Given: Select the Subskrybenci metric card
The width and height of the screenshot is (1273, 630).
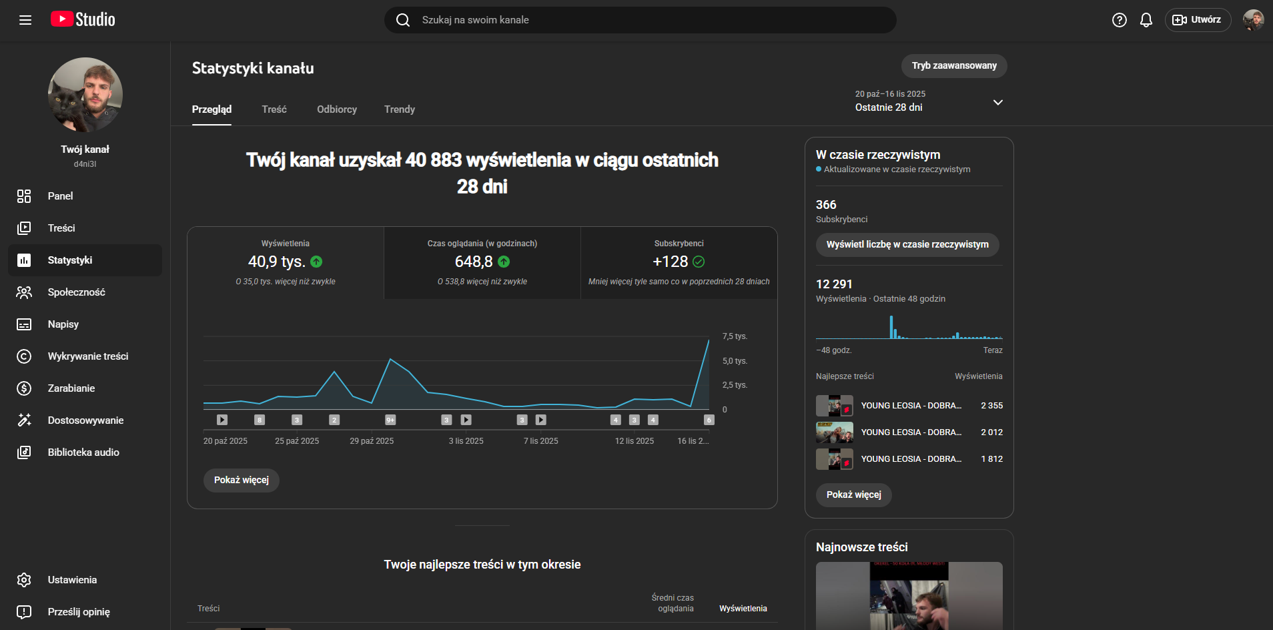Looking at the screenshot, I should (679, 262).
